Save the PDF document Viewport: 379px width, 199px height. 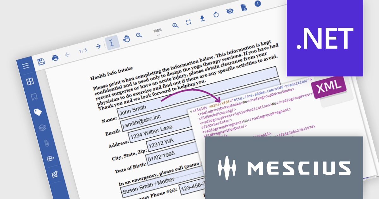[41, 61]
